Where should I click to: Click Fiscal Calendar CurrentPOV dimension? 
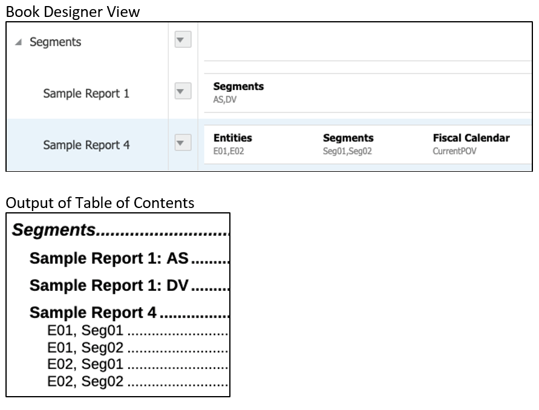click(x=471, y=144)
